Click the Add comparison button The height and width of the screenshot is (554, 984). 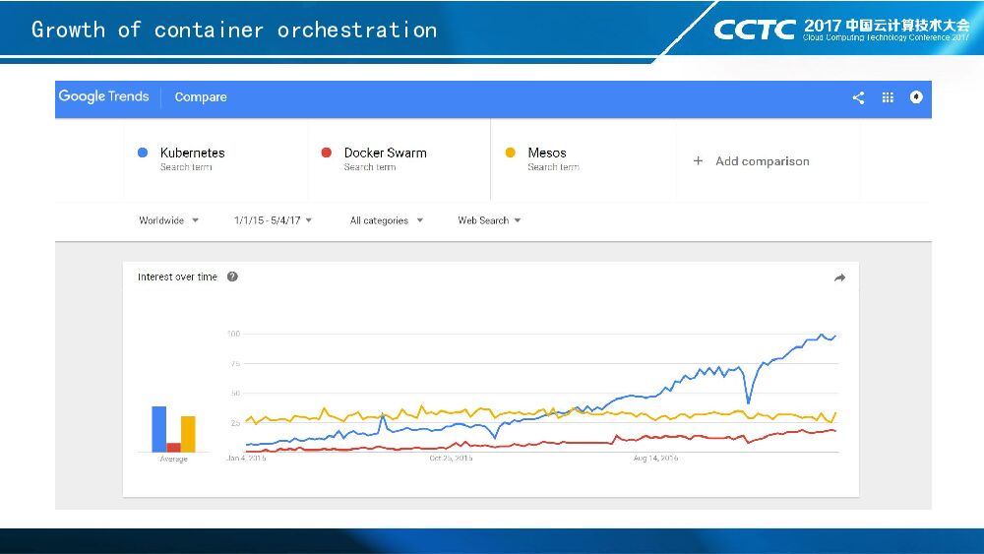coord(762,161)
